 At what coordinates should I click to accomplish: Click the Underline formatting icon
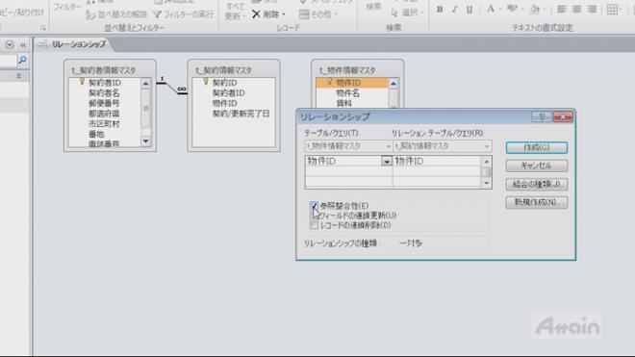(469, 9)
